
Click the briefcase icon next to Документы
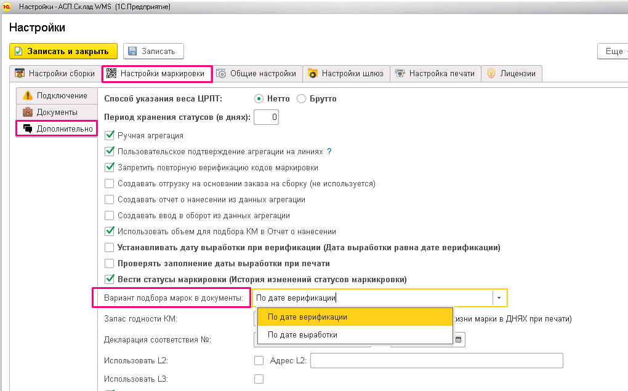point(28,112)
